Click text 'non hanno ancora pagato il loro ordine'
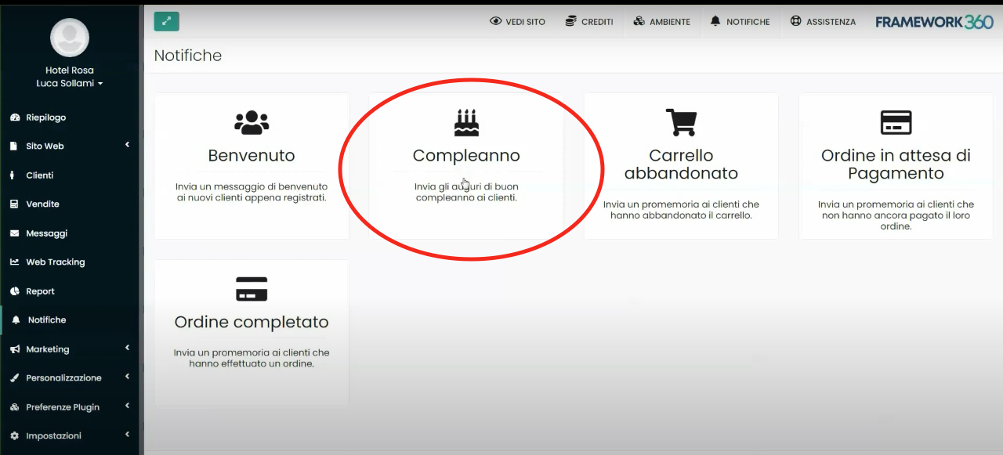This screenshot has width=1003, height=455. coord(896,221)
